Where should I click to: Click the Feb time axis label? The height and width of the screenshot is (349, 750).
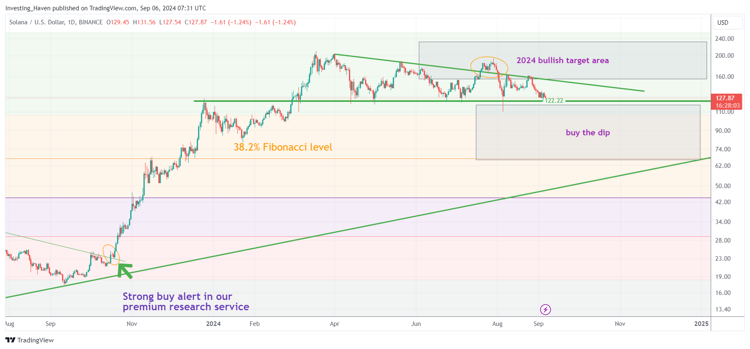tap(255, 324)
